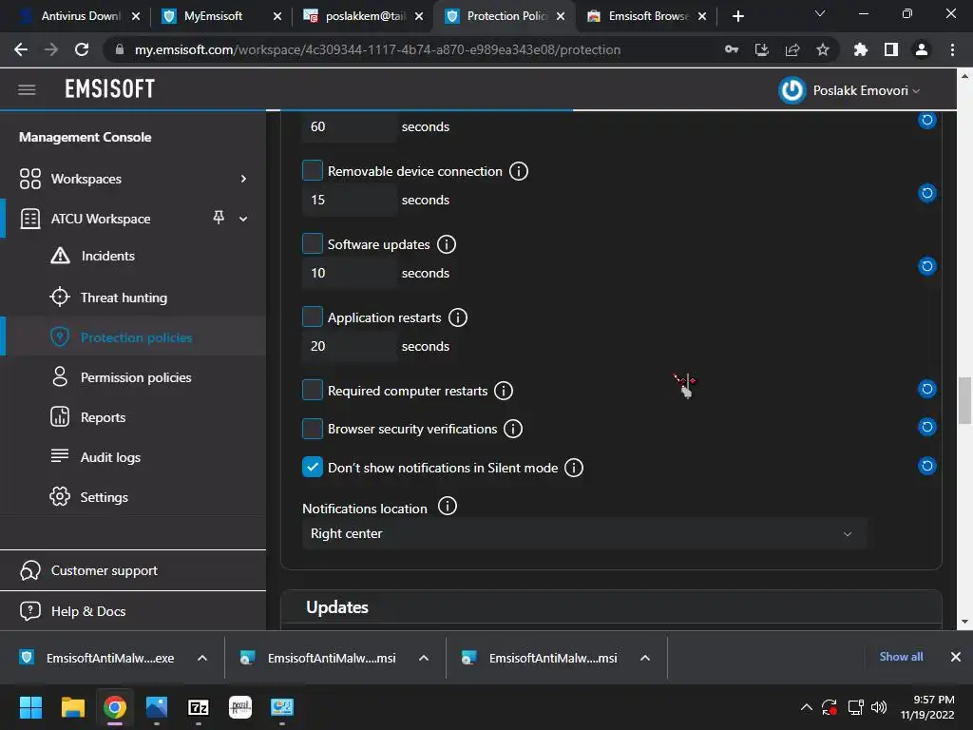Click info icon beside Don't show notifications in Silent mode
The height and width of the screenshot is (730, 973).
[x=574, y=468]
